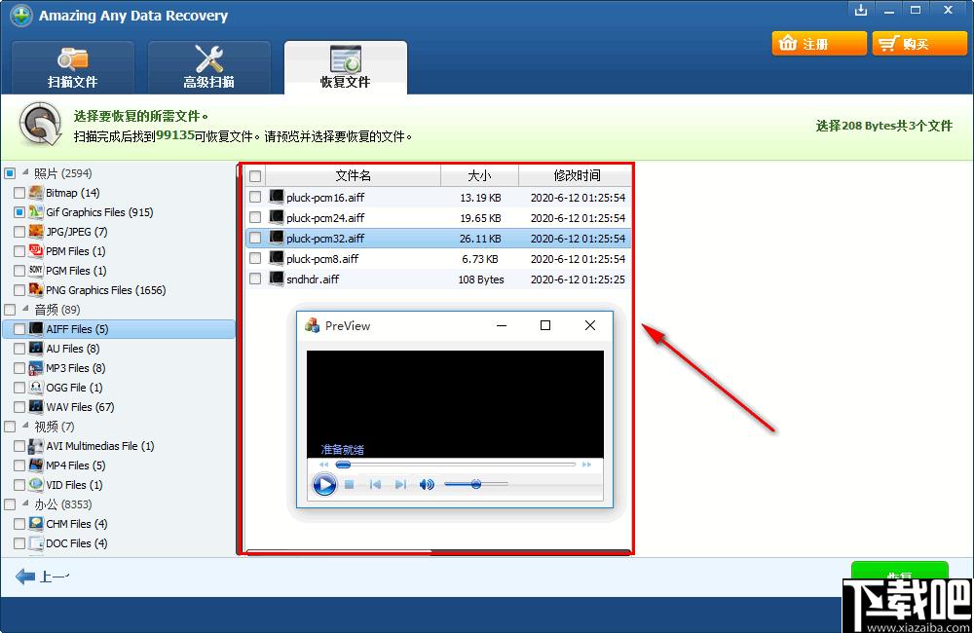Click the rewind arrows in PreView seek bar
This screenshot has height=633, width=974.
pos(323,464)
